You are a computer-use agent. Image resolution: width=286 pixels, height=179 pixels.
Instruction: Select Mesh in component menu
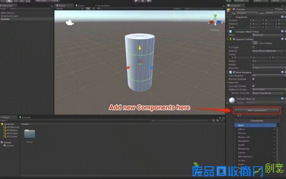point(255,125)
